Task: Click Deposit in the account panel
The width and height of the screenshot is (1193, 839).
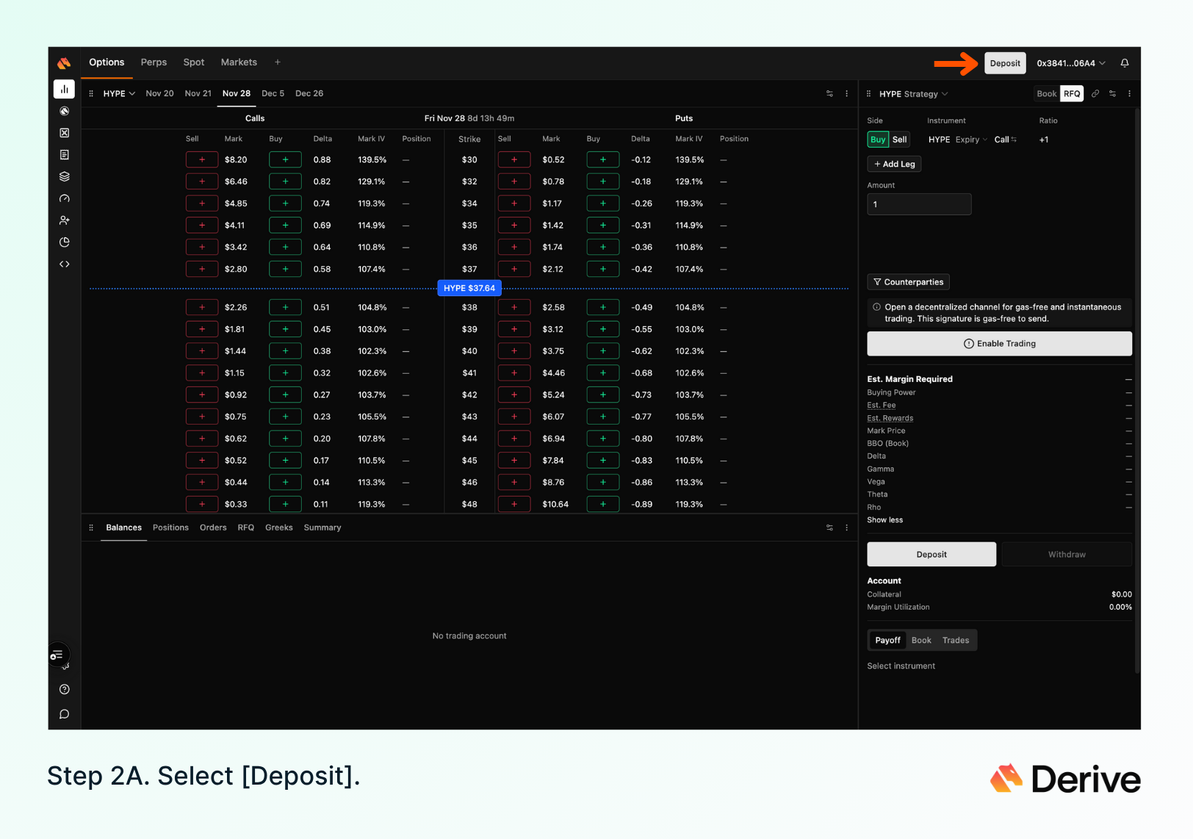Action: [931, 555]
